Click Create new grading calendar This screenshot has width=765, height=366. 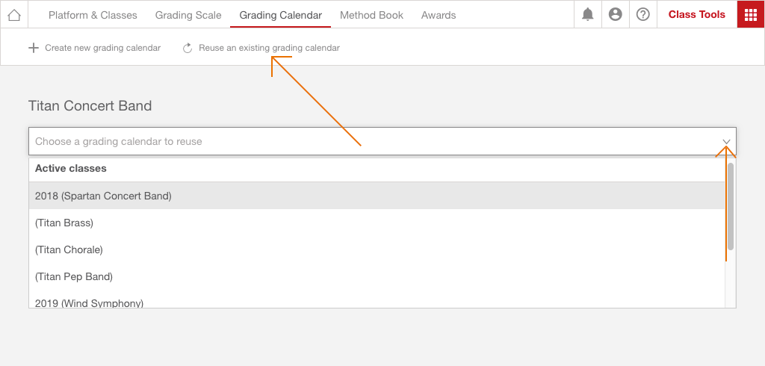[x=102, y=48]
